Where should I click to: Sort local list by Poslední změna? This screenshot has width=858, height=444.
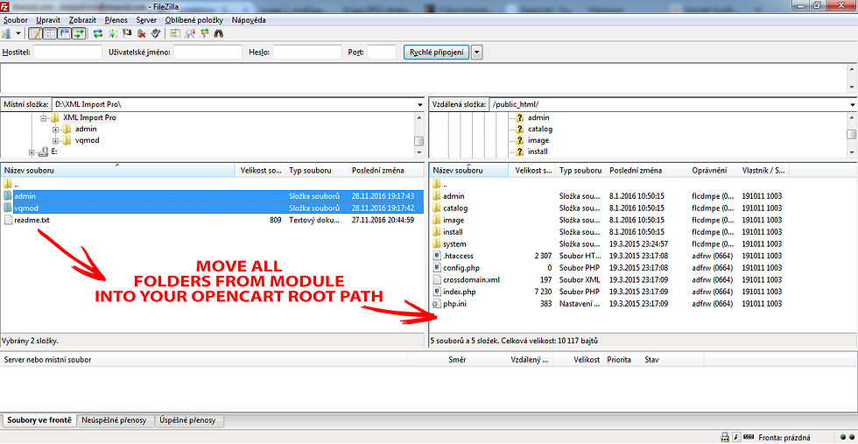click(386, 170)
